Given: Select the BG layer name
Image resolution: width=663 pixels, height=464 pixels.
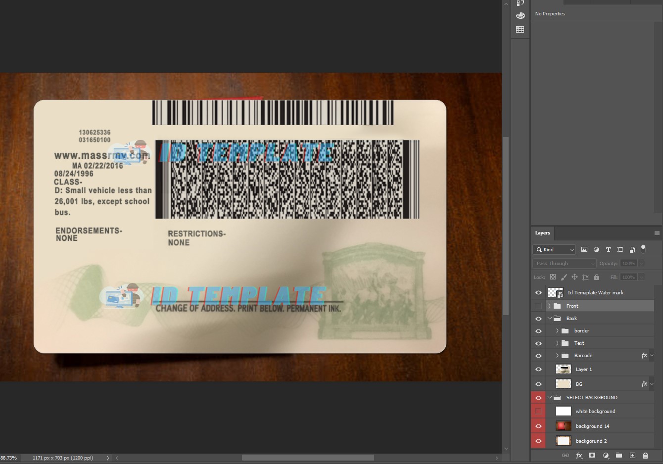Looking at the screenshot, I should (579, 384).
